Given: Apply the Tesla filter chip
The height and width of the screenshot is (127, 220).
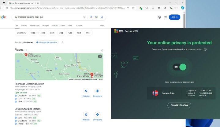Looking at the screenshot, I should coord(43,33).
